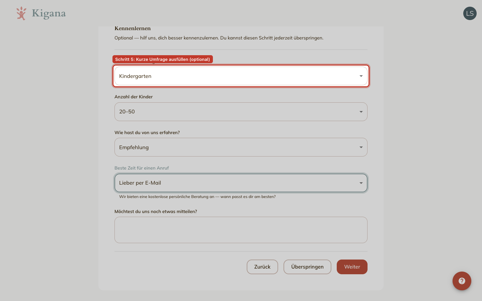Image resolution: width=482 pixels, height=301 pixels.
Task: Focus the Möchtest du uns mitteilen textarea
Action: tap(241, 230)
